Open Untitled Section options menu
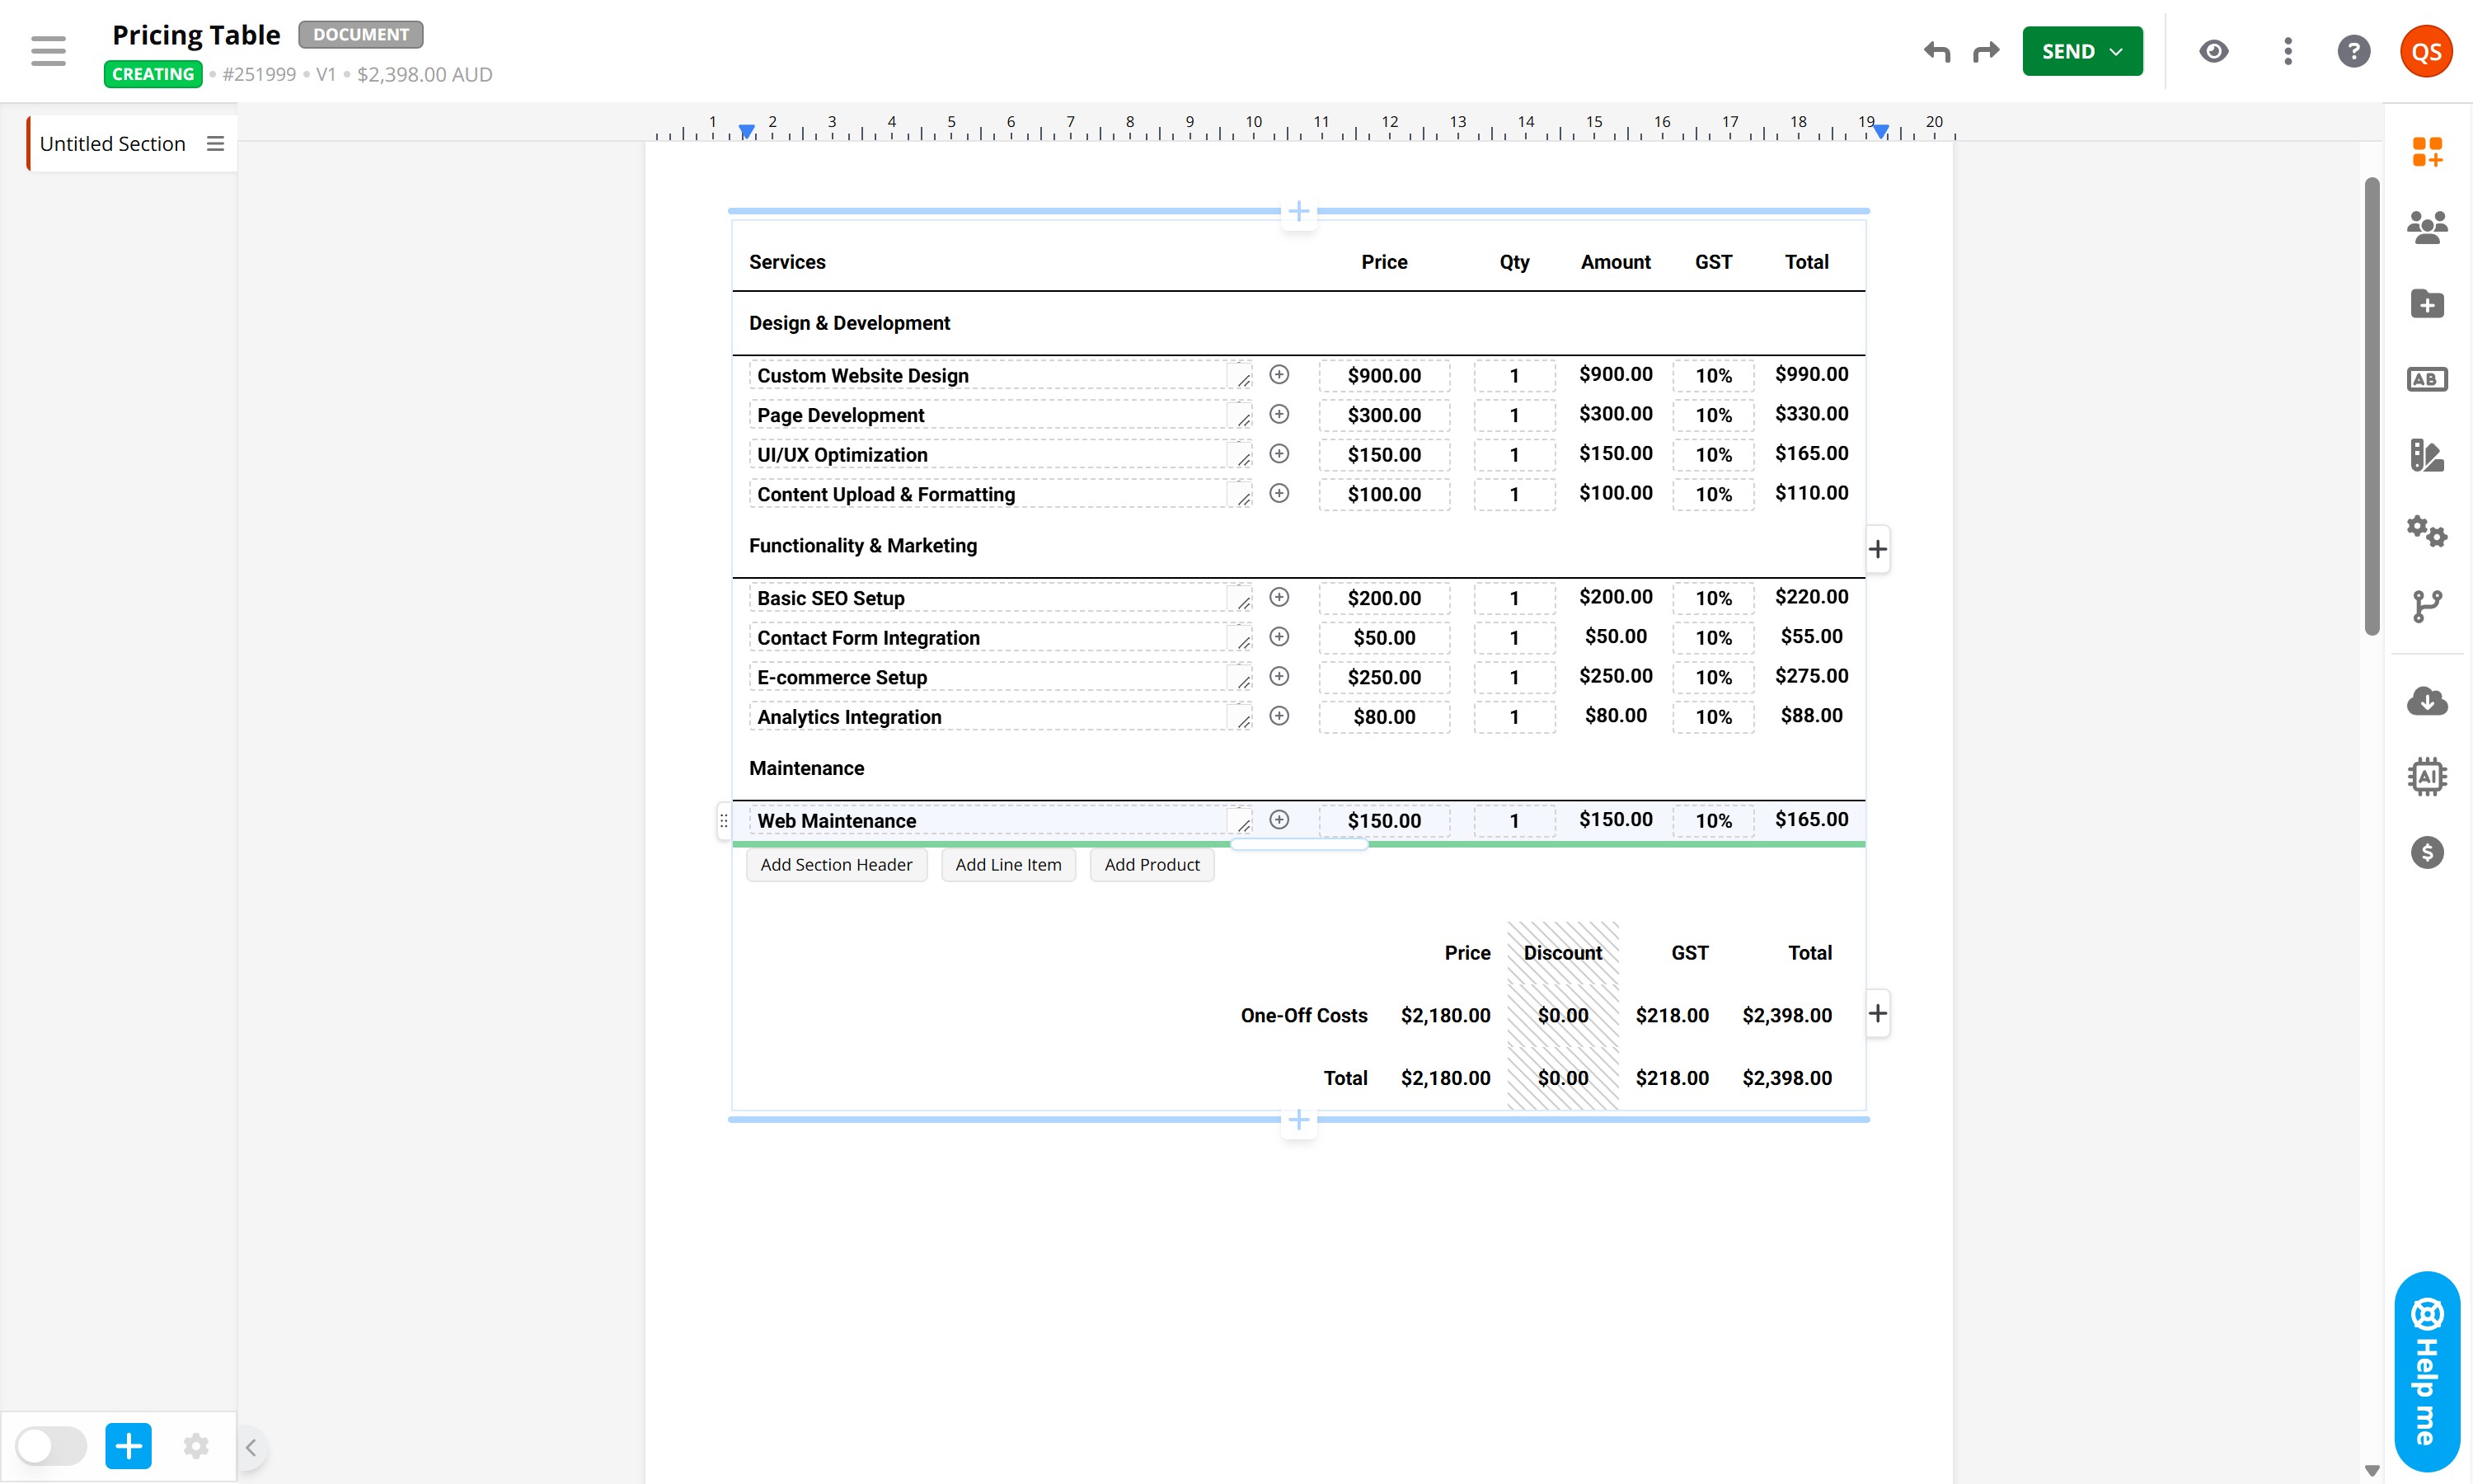 pos(215,144)
